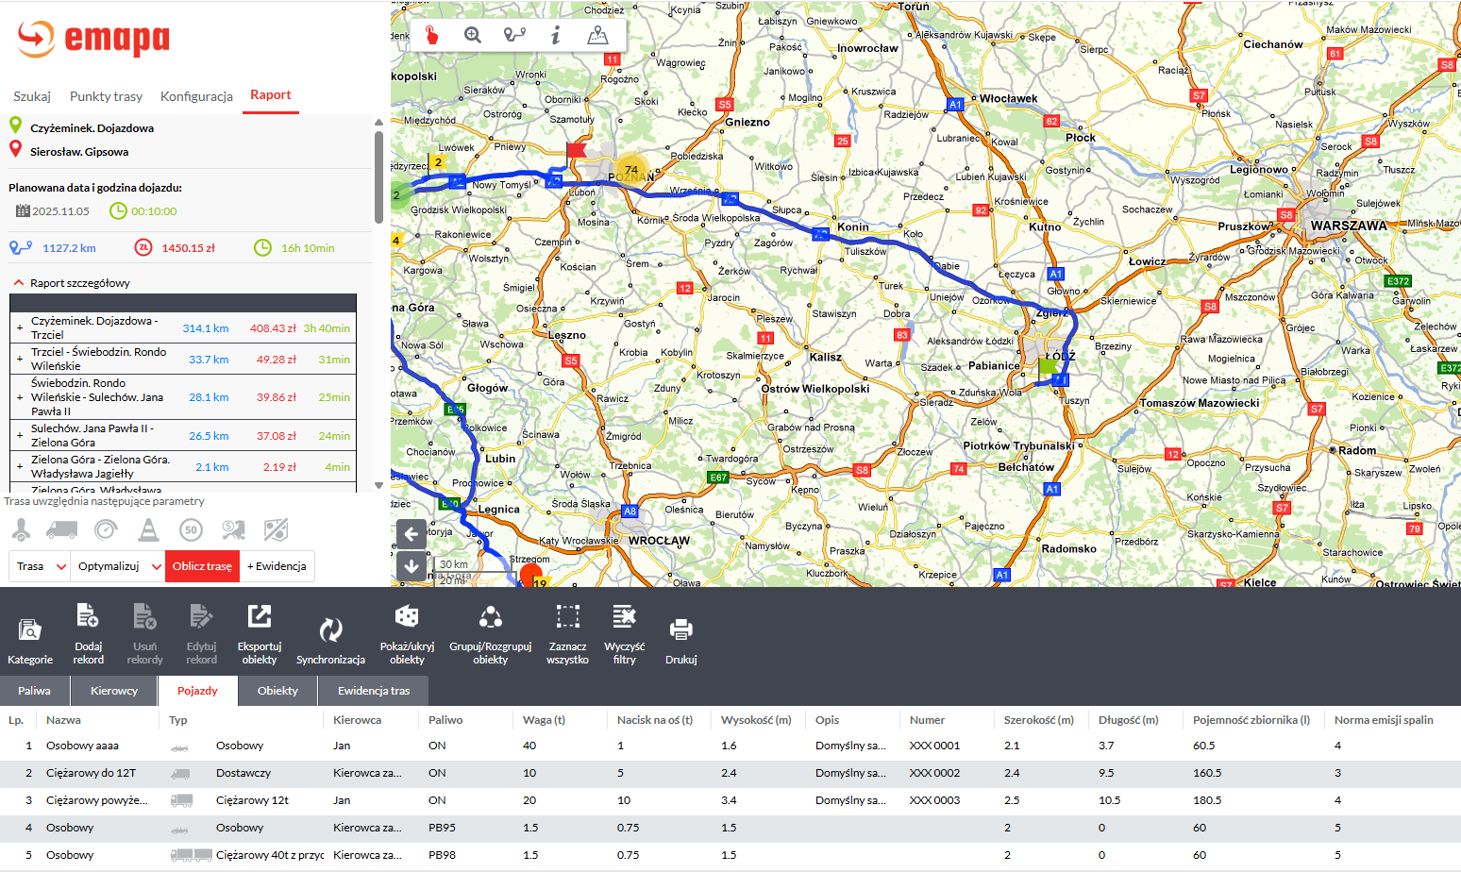Image resolution: width=1461 pixels, height=872 pixels.
Task: Toggle the speed limit 50 route parameter
Action: pyautogui.click(x=192, y=530)
